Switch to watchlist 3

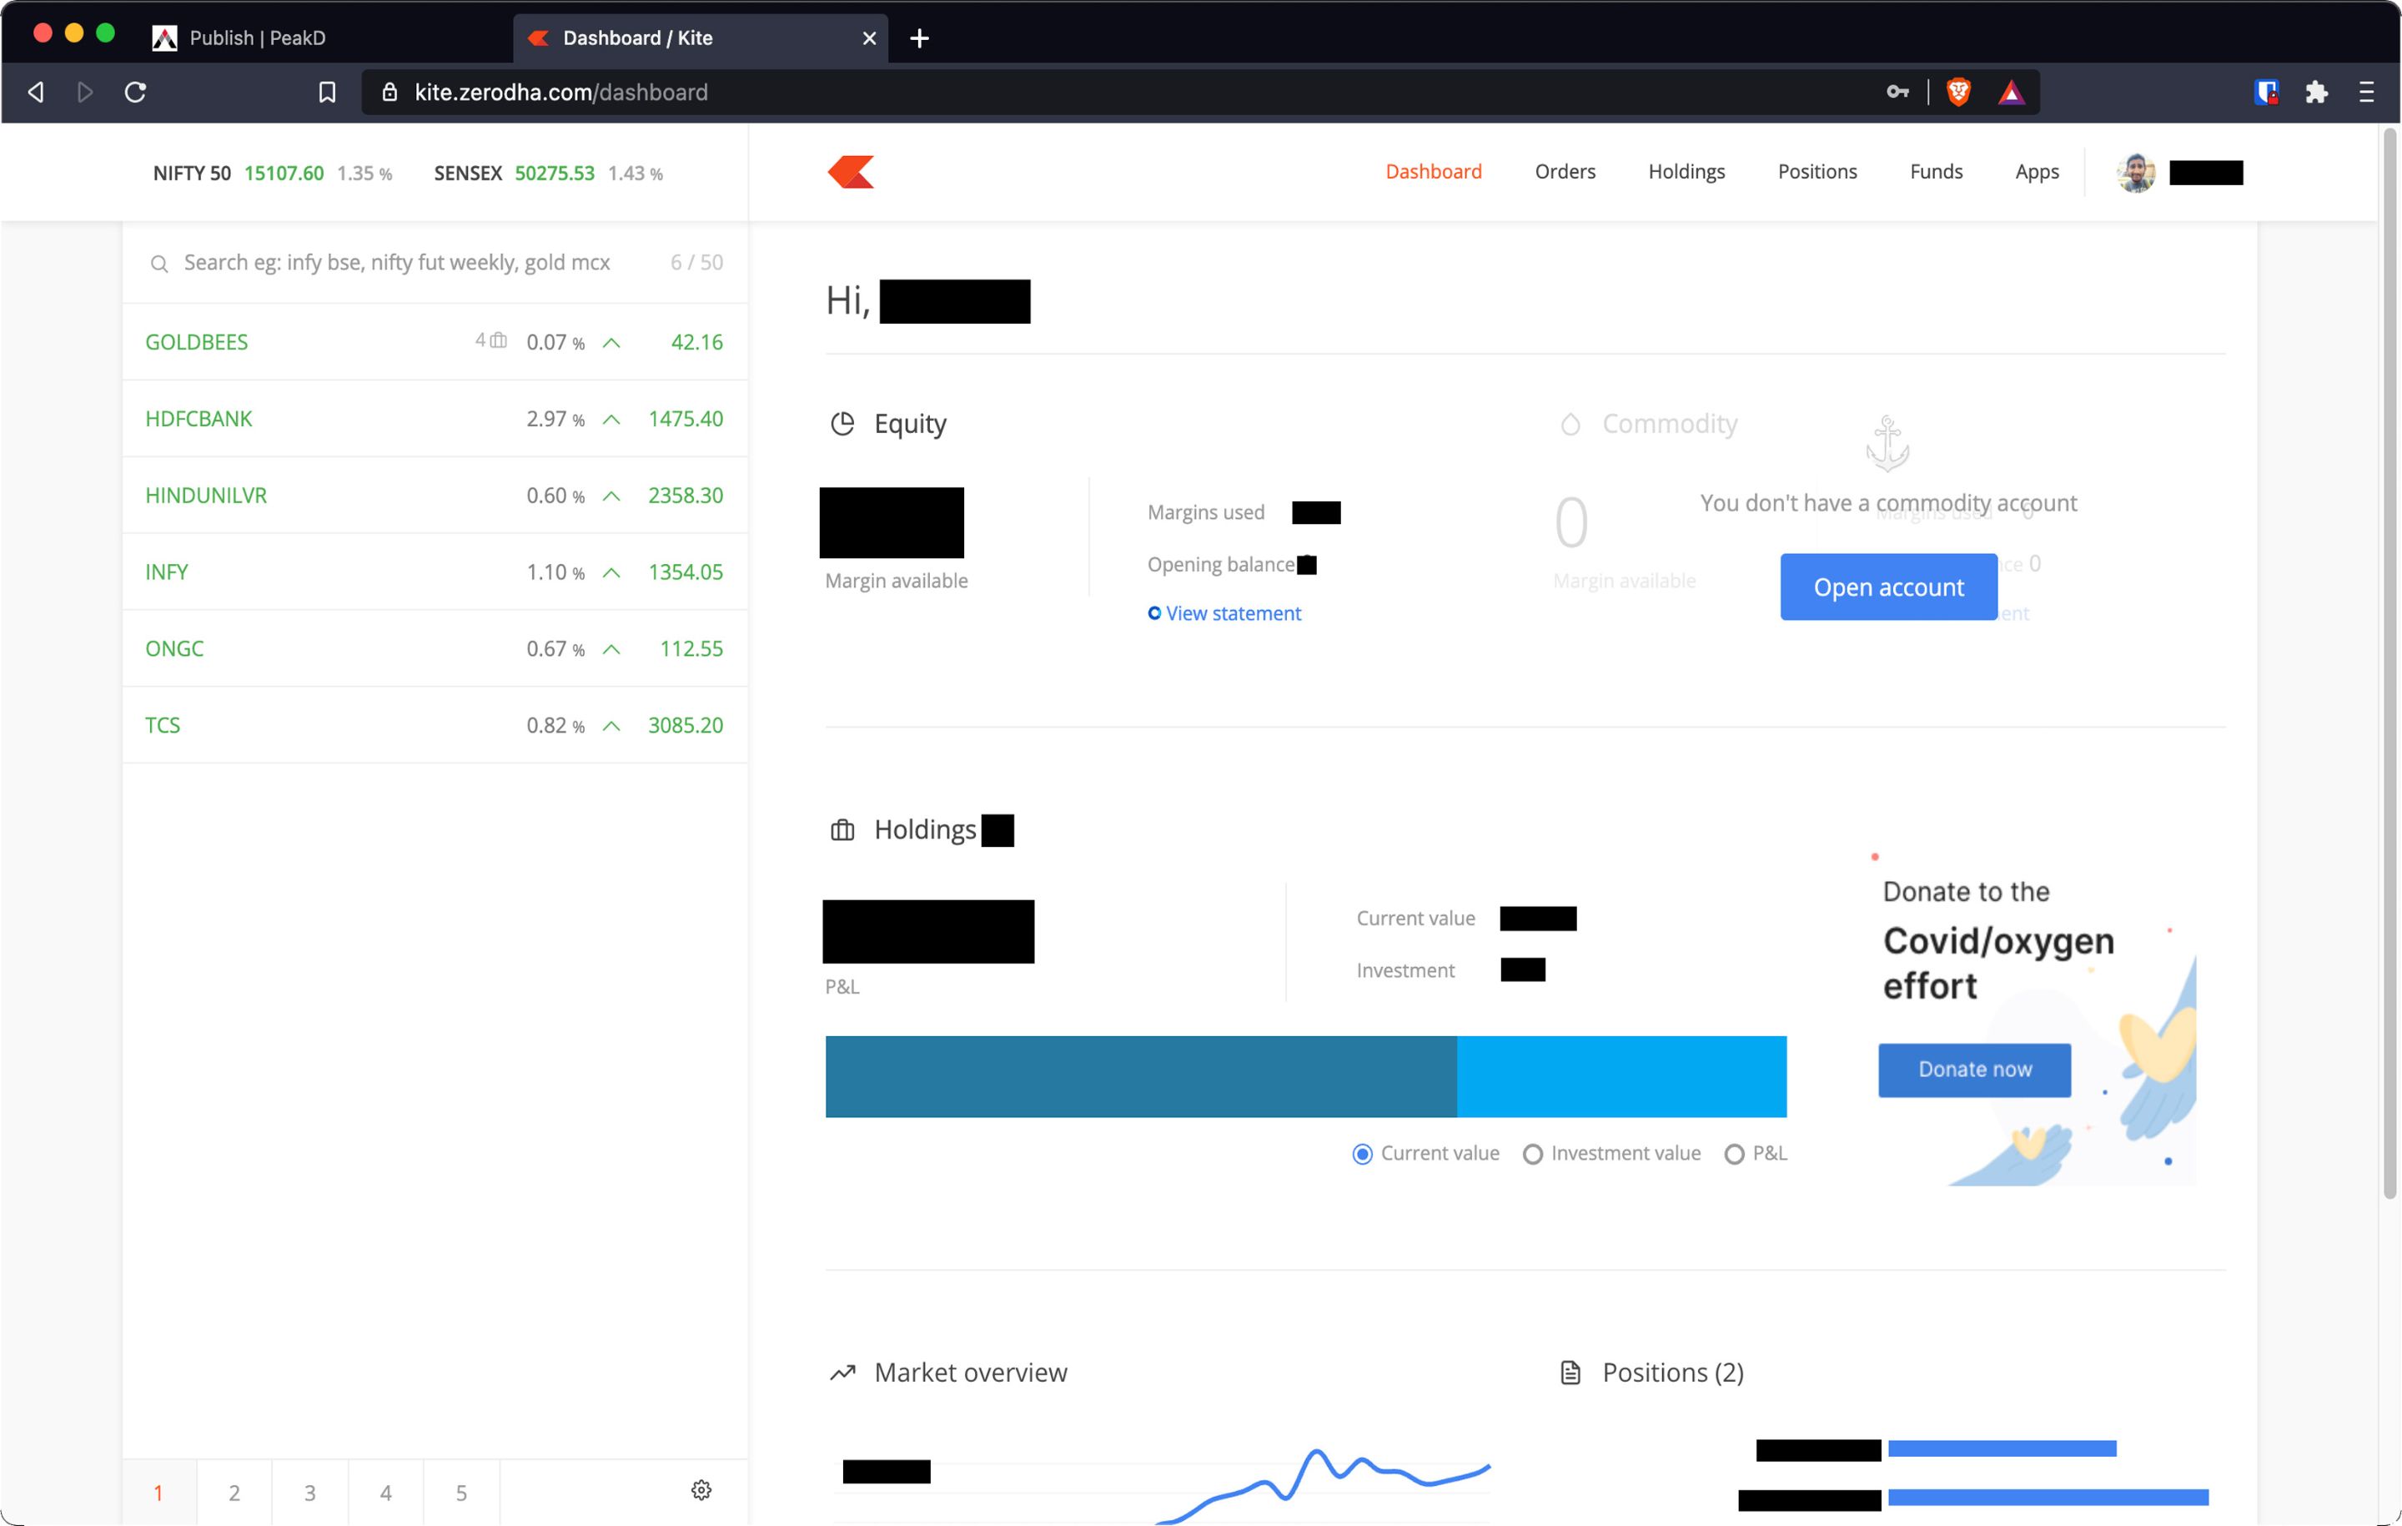point(310,1492)
